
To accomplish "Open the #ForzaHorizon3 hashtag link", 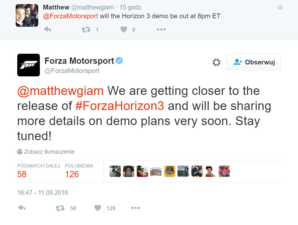I will tap(120, 106).
